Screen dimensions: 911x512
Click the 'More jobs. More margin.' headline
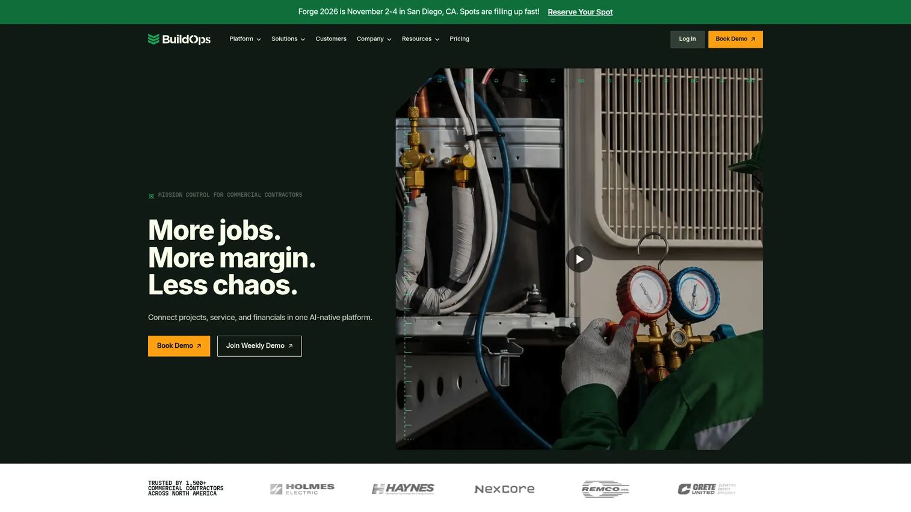[x=232, y=258]
